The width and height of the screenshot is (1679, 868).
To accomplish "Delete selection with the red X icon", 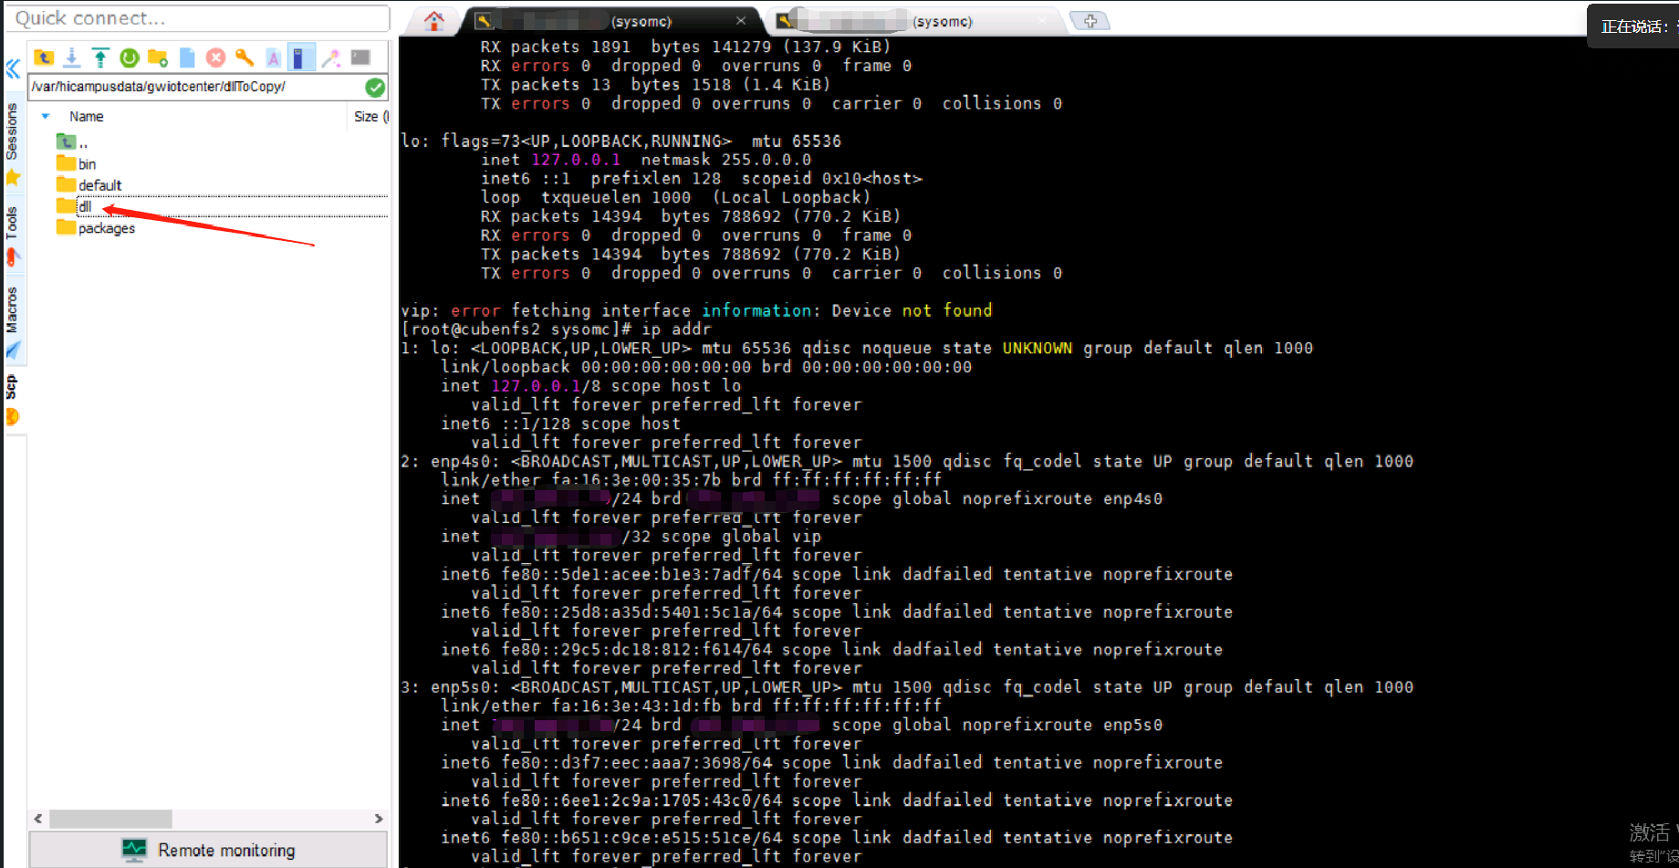I will click(215, 58).
